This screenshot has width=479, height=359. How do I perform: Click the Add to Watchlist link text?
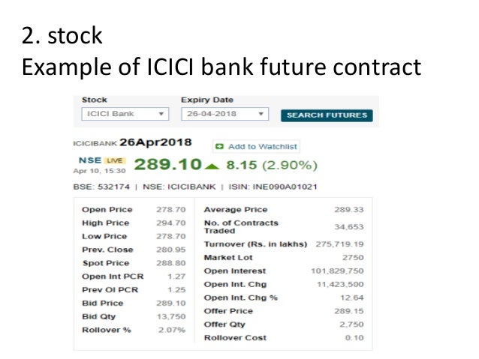click(263, 147)
